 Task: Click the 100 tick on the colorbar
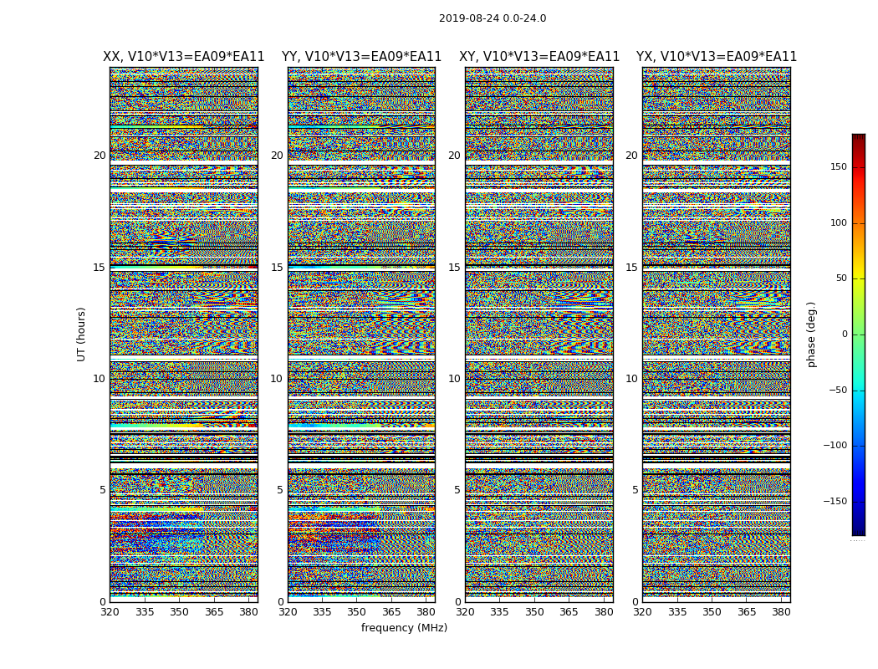click(839, 222)
